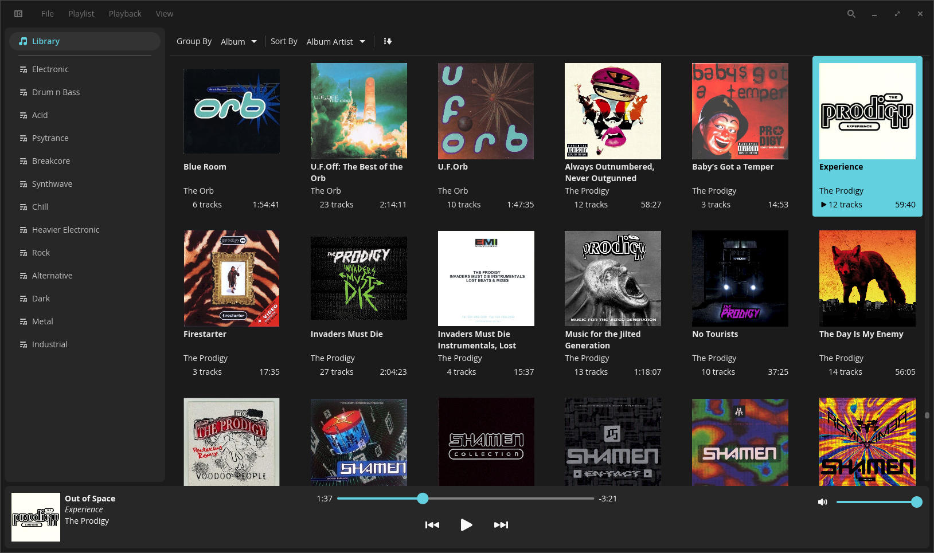Select the Drum n Bass playlist
Viewport: 934px width, 553px height.
click(x=56, y=92)
